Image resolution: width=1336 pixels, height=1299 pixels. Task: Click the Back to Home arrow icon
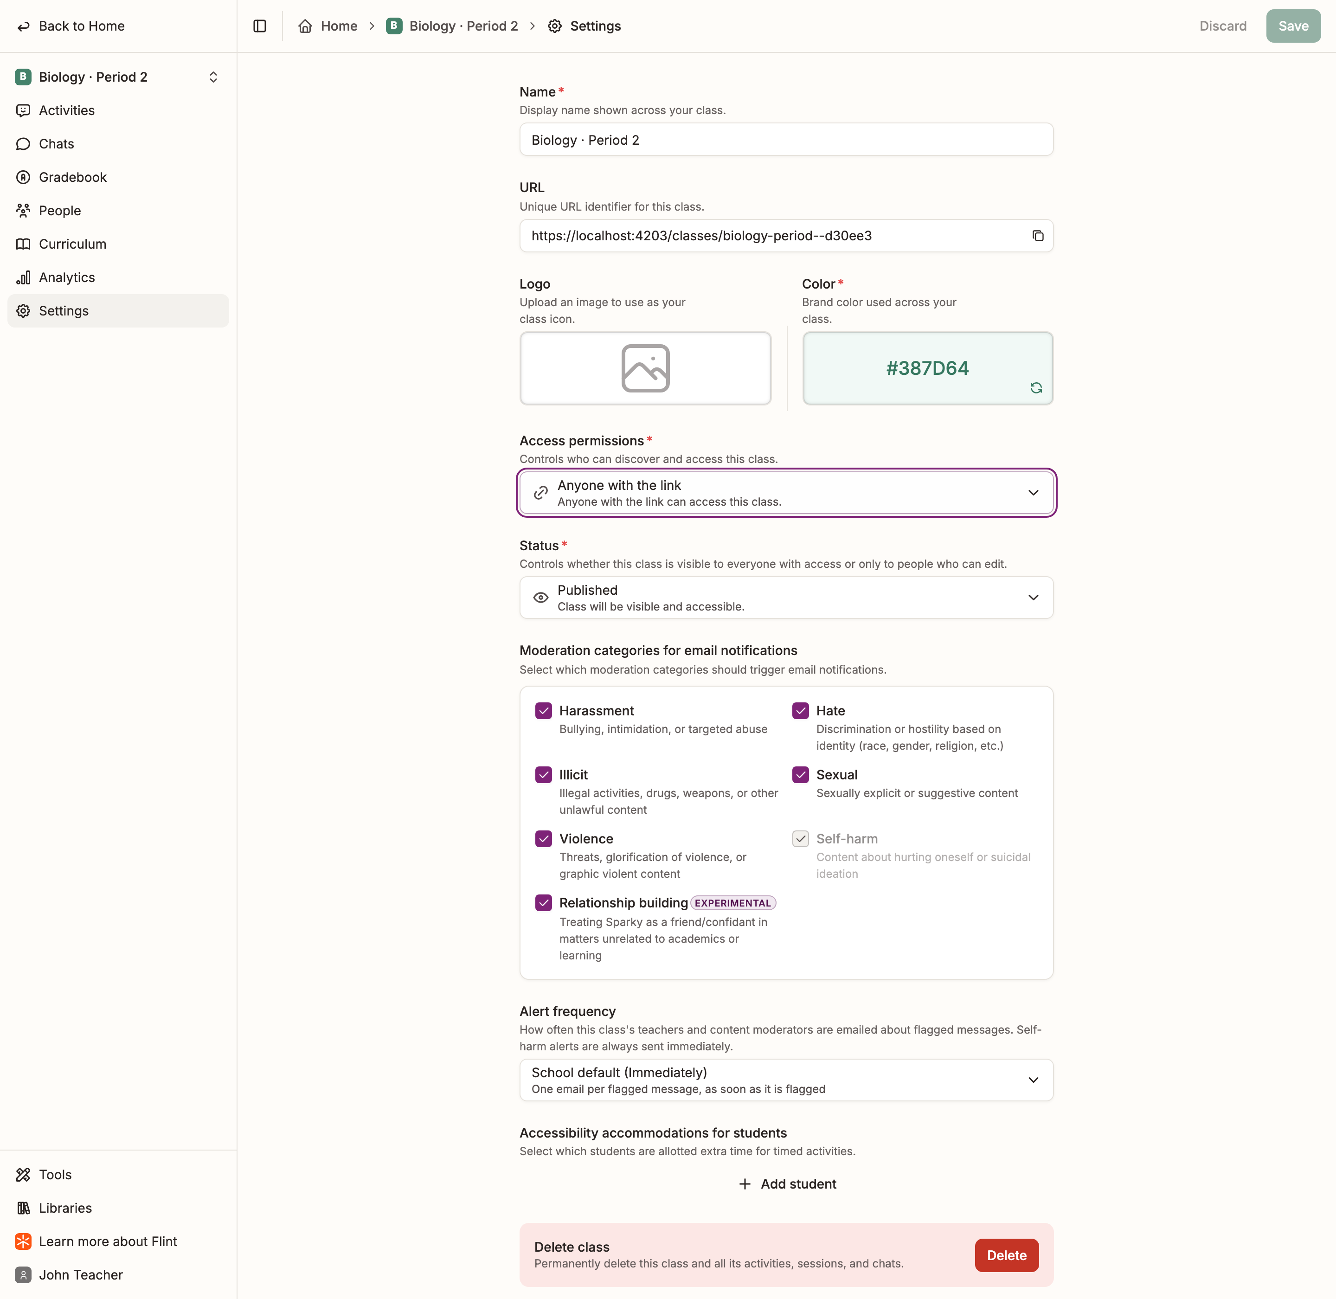pos(23,26)
